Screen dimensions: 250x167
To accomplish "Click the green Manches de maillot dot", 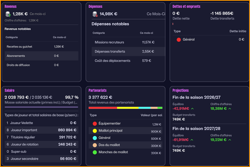I will pyautogui.click(x=94, y=152).
